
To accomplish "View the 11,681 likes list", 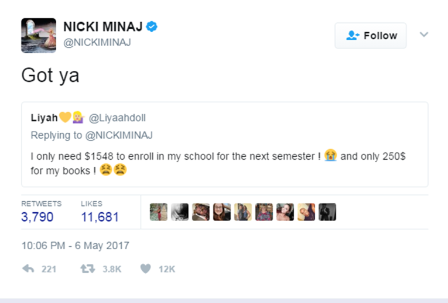I will click(x=100, y=217).
